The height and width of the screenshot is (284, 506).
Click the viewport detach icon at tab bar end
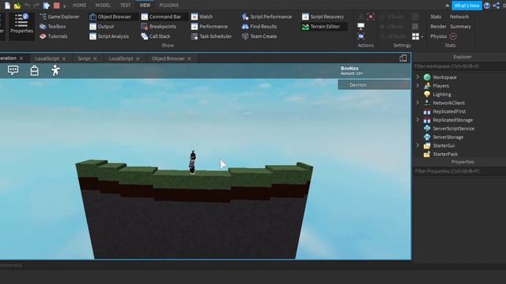403,58
